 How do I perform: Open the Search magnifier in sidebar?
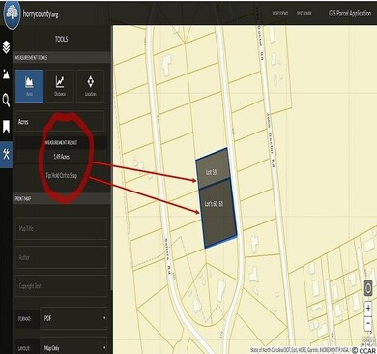[x=6, y=101]
